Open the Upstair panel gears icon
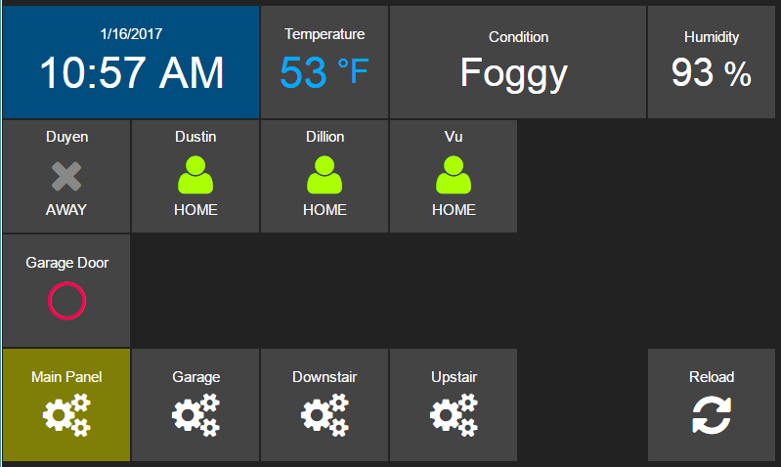The width and height of the screenshot is (781, 467). 454,415
